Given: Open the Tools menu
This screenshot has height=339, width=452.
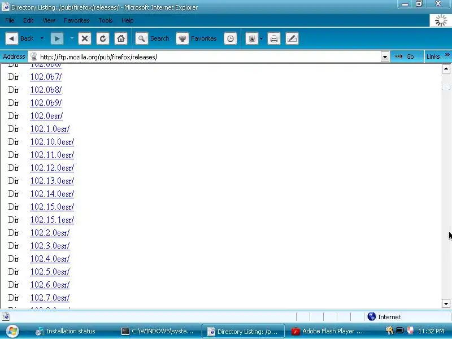Looking at the screenshot, I should (x=106, y=20).
